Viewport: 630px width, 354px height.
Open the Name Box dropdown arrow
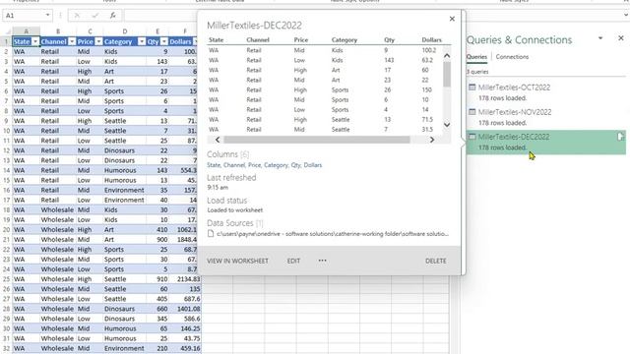pyautogui.click(x=47, y=16)
